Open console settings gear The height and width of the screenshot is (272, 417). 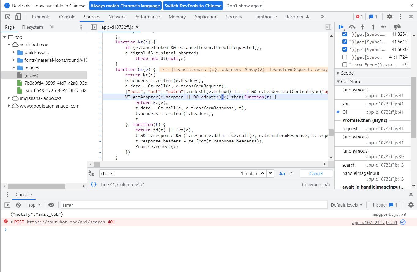pyautogui.click(x=411, y=205)
